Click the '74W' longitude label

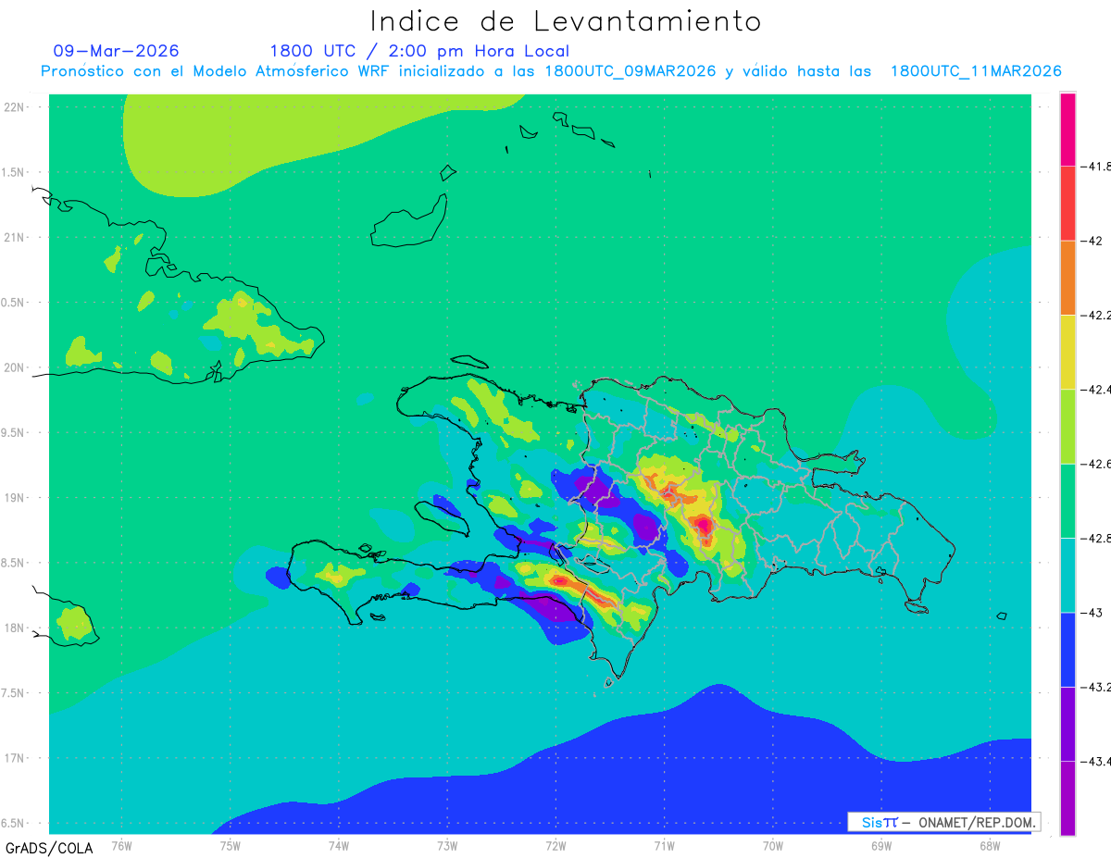(339, 845)
